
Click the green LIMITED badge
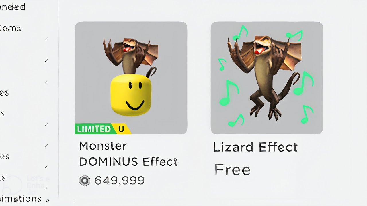(93, 129)
